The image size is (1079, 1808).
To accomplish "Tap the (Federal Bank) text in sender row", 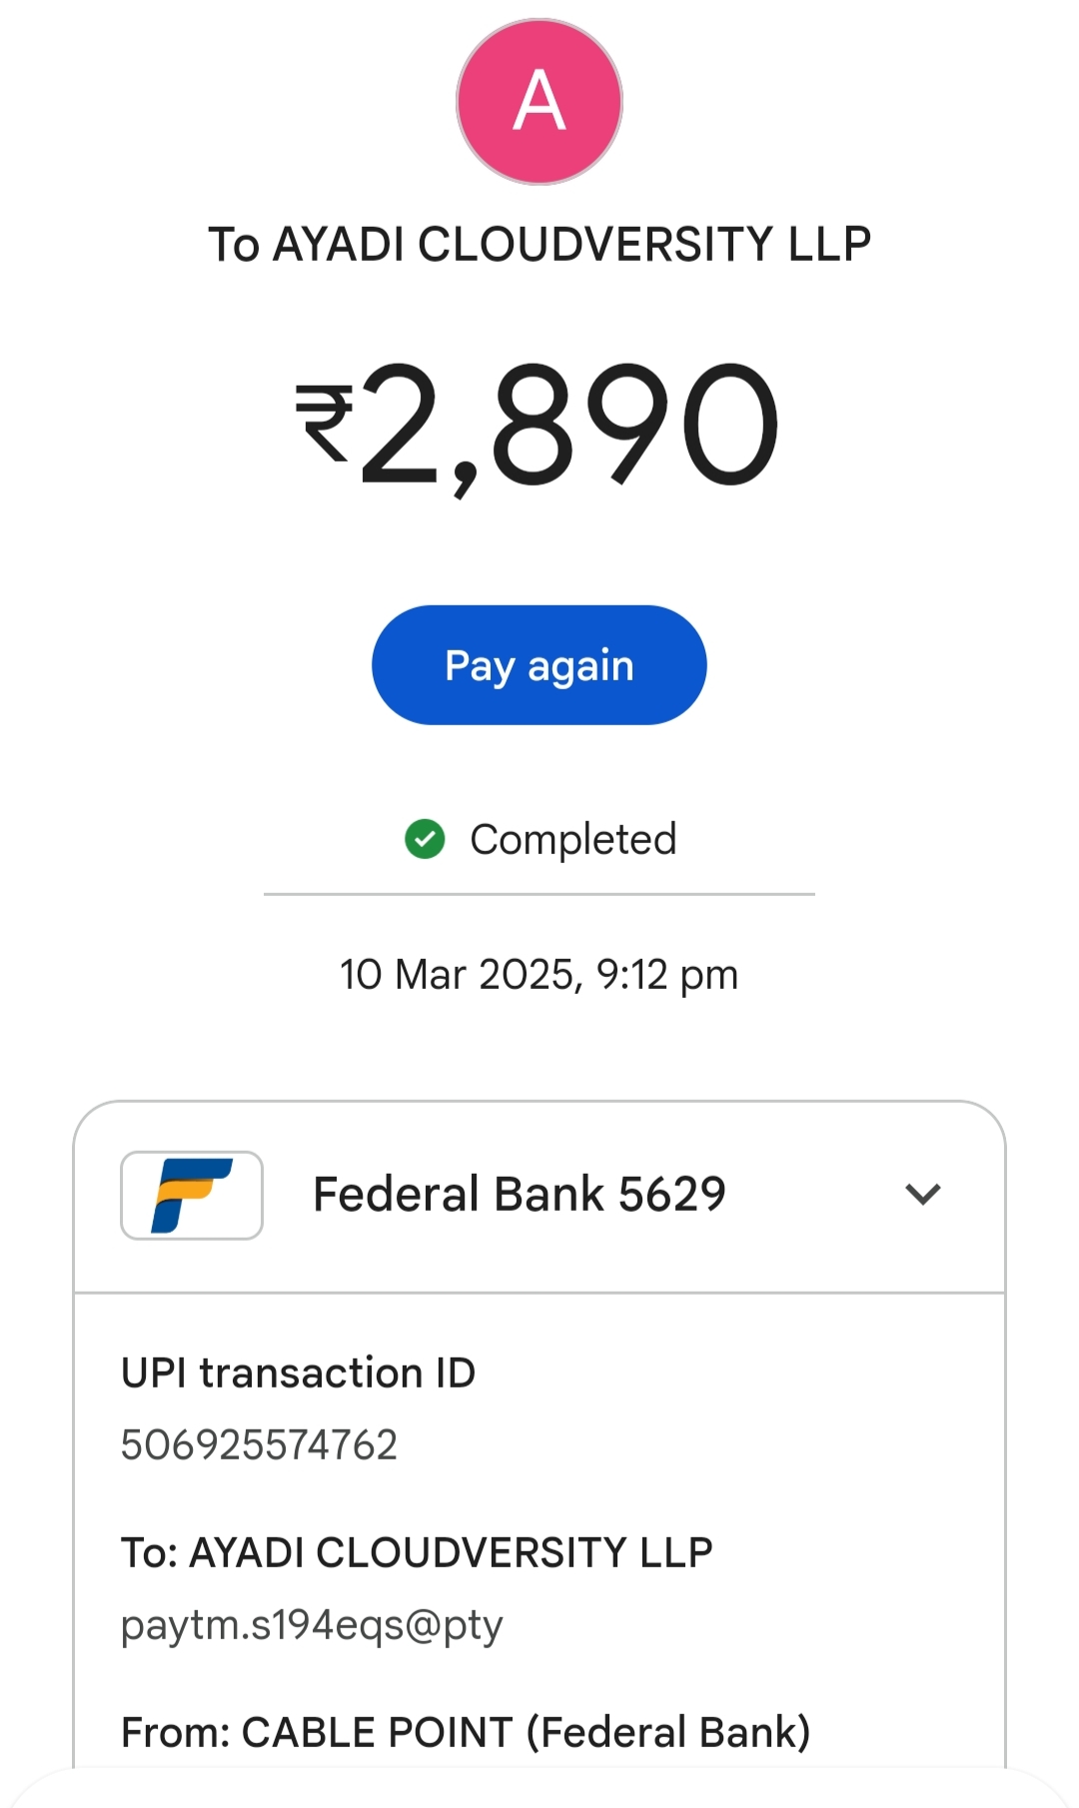I will coord(668,1732).
